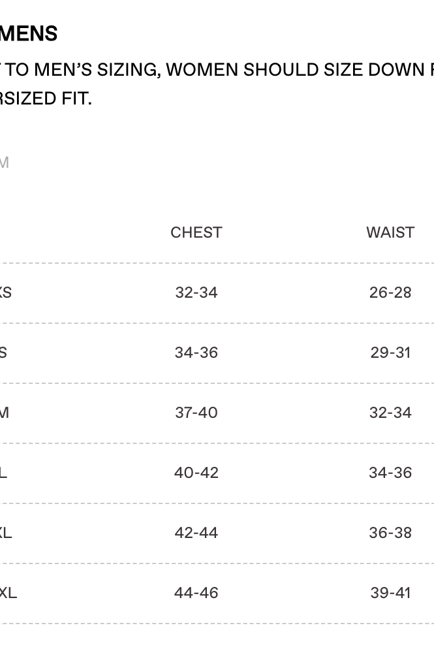This screenshot has width=434, height=649.
Task: Click chest value 32-34 in XS row
Action: pos(196,293)
